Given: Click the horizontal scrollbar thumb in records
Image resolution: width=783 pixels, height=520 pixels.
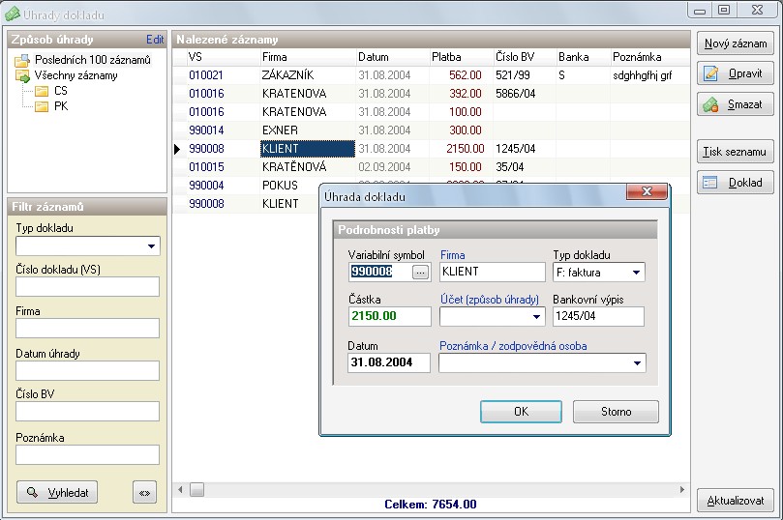Looking at the screenshot, I should (x=197, y=490).
